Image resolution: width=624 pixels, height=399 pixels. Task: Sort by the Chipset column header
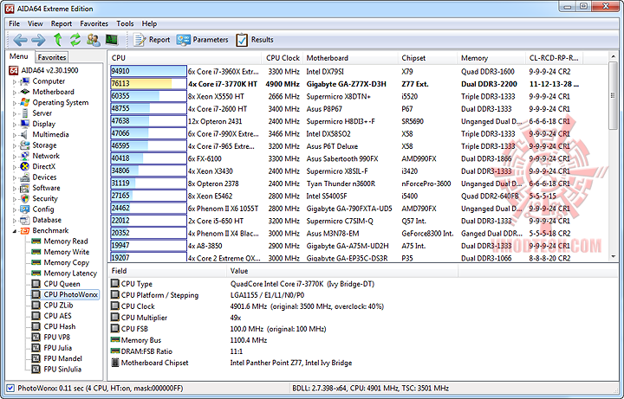pos(428,58)
